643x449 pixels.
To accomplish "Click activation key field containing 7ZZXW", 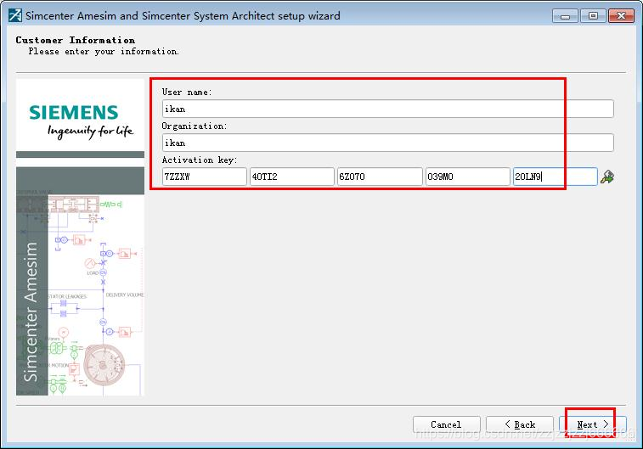I will tap(204, 177).
